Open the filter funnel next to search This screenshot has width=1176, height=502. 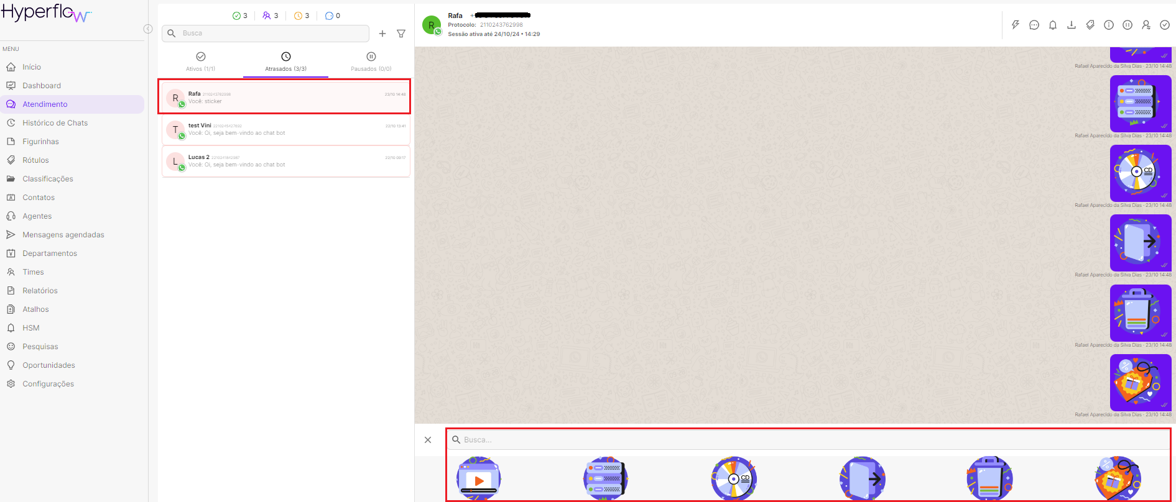pyautogui.click(x=401, y=34)
